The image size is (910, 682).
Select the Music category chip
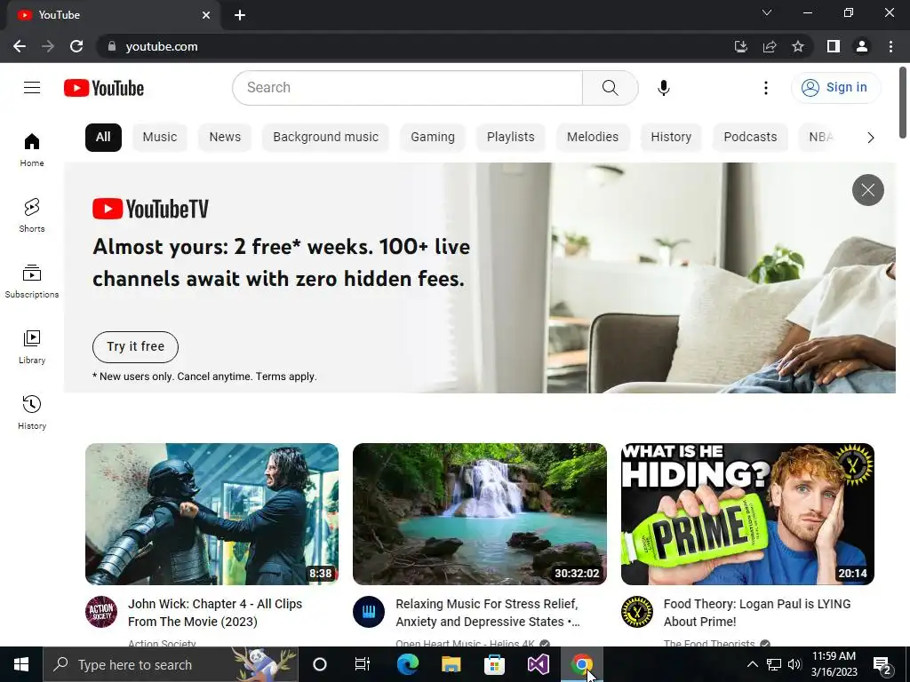(x=160, y=138)
